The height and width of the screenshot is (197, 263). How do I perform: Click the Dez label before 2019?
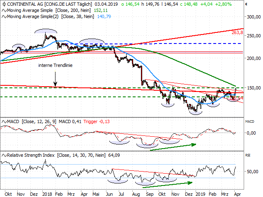189,194
